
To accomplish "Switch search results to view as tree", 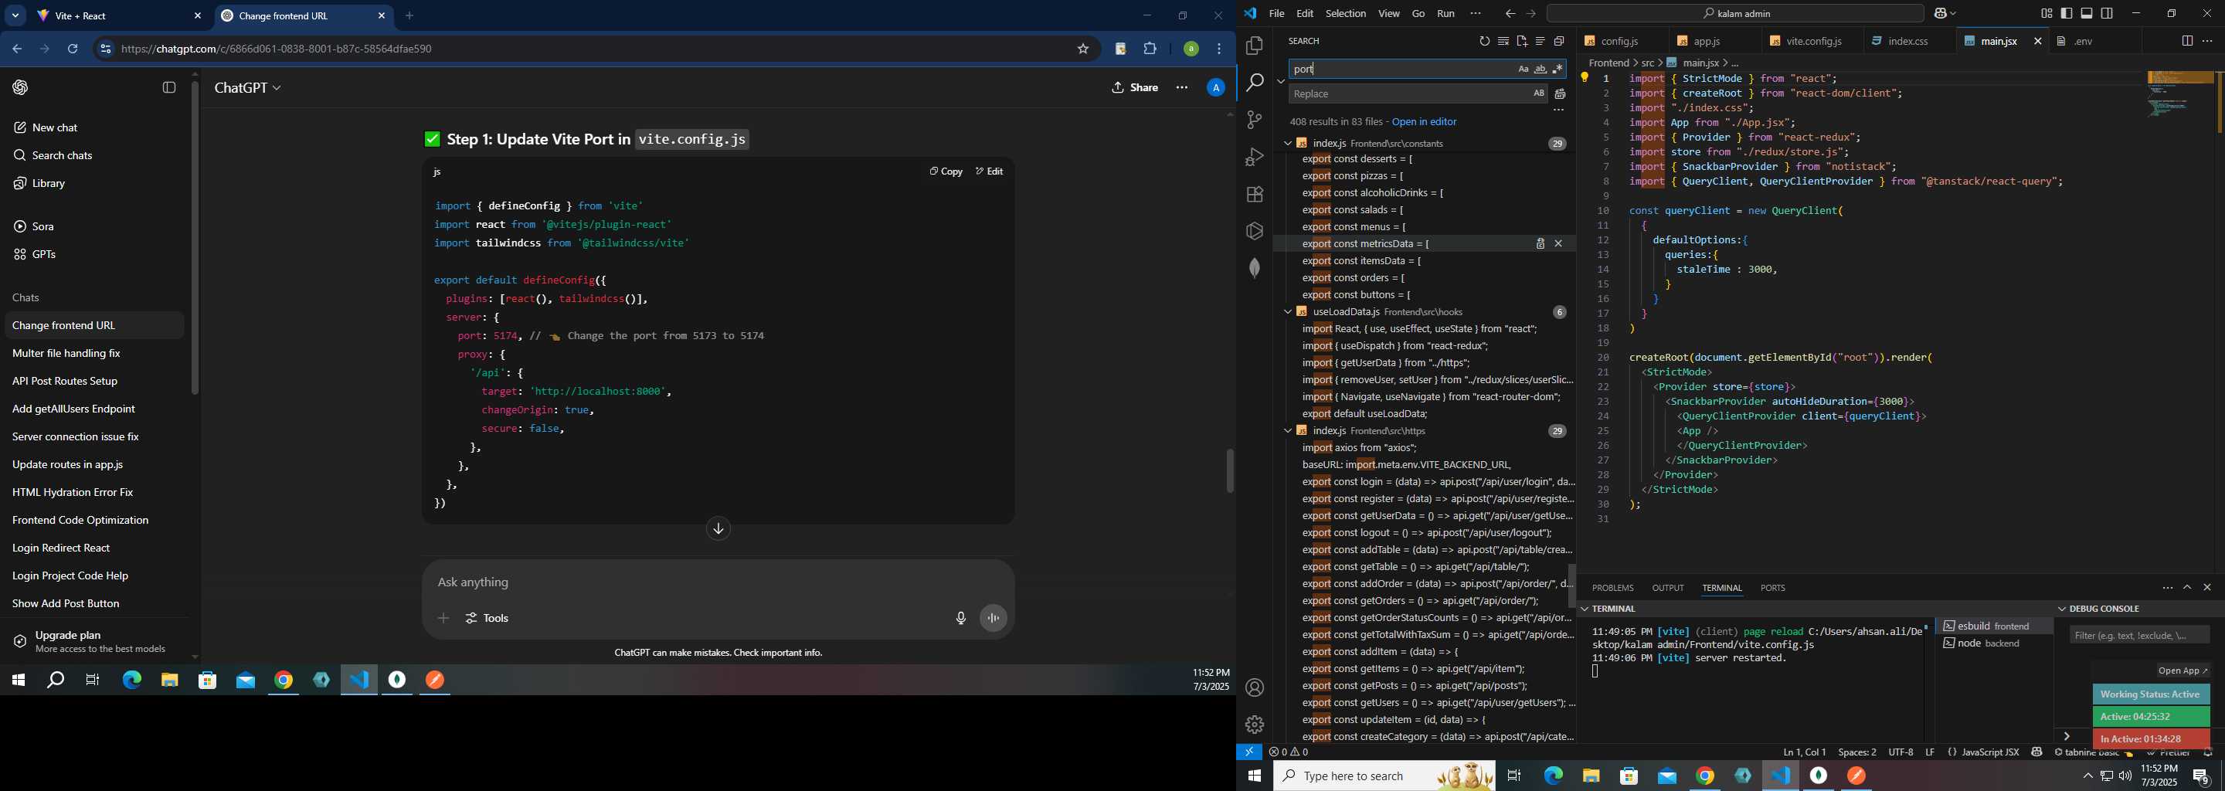I will [x=1540, y=42].
